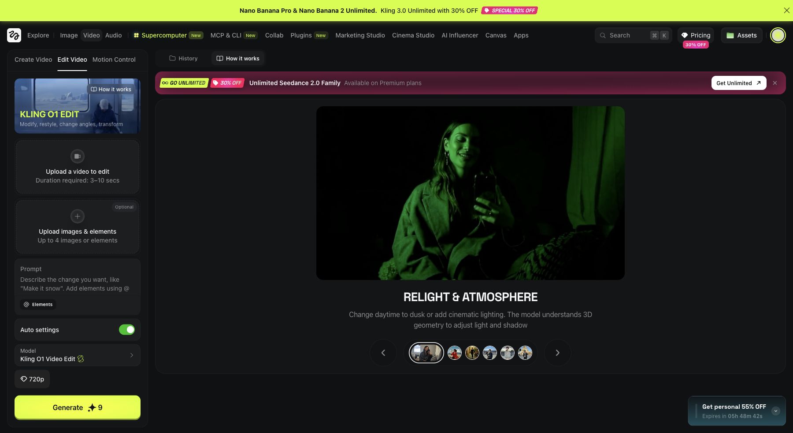Click the video upload camera icon
This screenshot has height=433, width=793.
tap(78, 156)
